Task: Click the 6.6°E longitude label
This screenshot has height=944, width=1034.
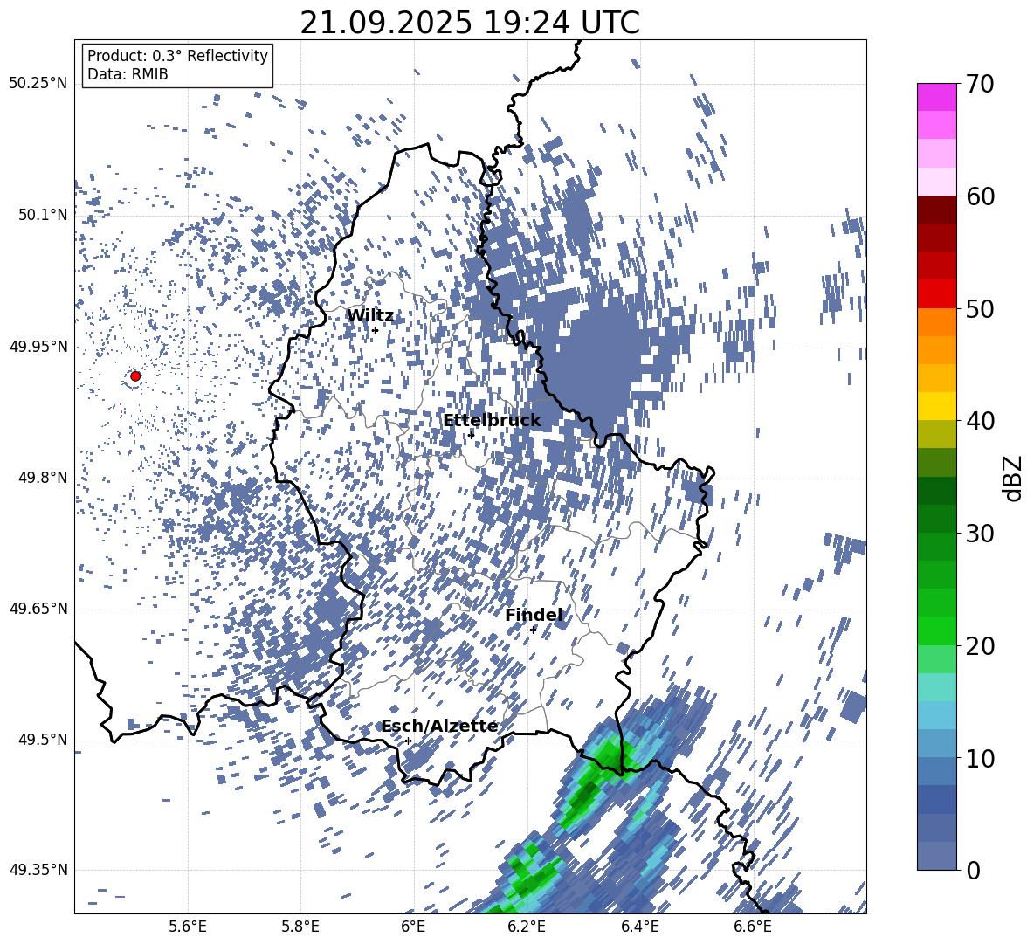Action: pos(753,927)
